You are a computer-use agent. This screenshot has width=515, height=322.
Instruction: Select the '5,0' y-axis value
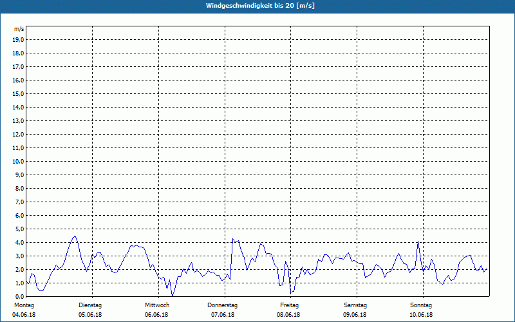point(20,229)
